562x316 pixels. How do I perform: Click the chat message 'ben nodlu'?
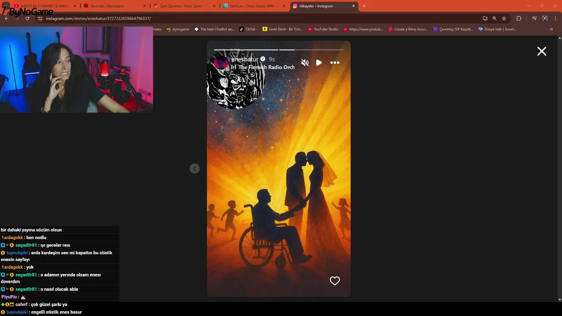tap(36, 237)
